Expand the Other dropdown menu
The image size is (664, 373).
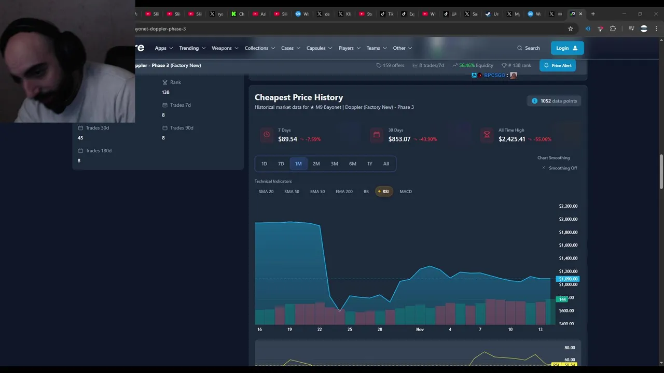[x=403, y=48]
